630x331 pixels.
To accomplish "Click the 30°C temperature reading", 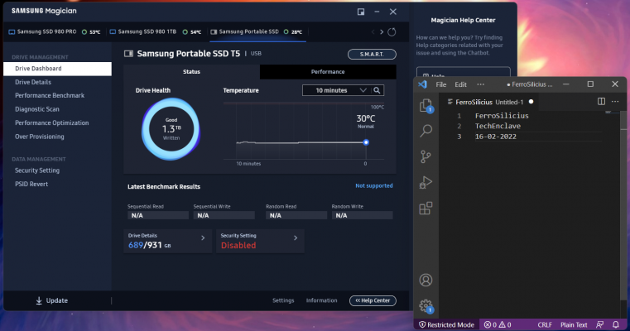I will (x=366, y=118).
